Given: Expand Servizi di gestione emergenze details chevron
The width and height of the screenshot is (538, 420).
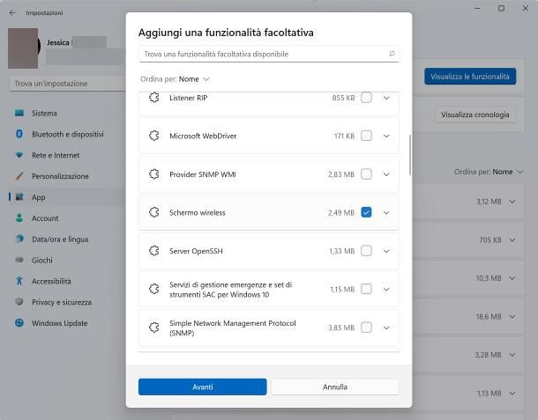Looking at the screenshot, I should click(x=386, y=290).
